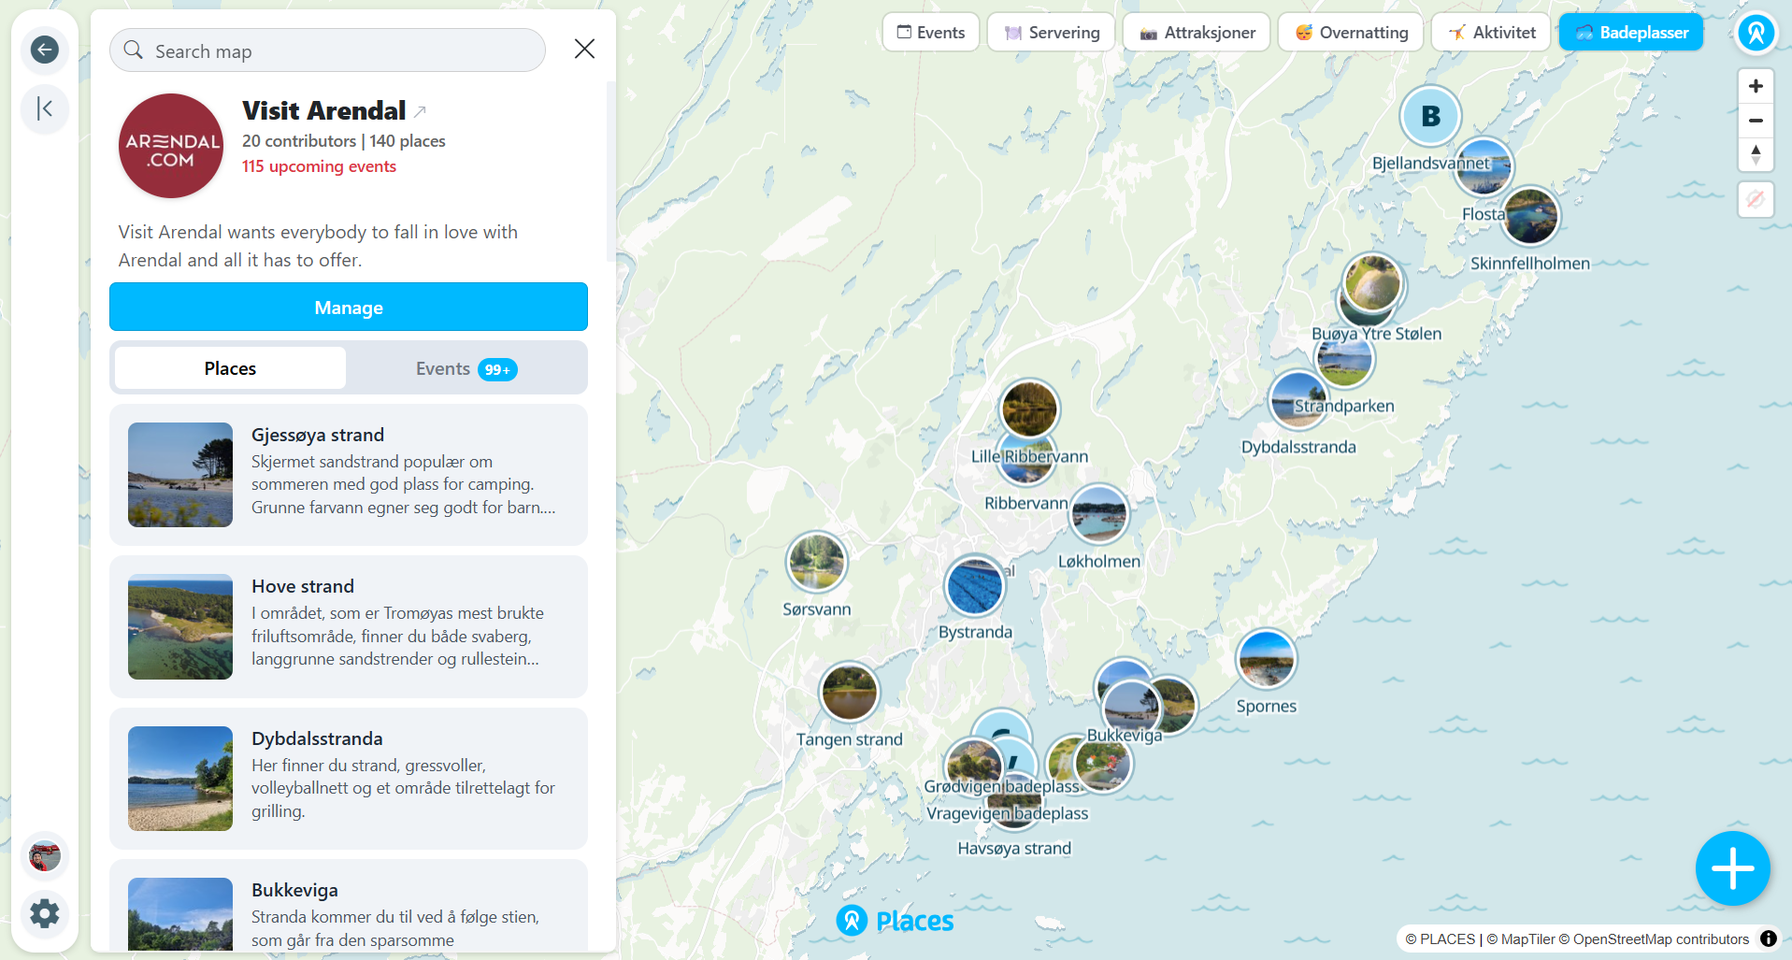This screenshot has height=960, width=1792.
Task: Click the Manage button
Action: [349, 307]
